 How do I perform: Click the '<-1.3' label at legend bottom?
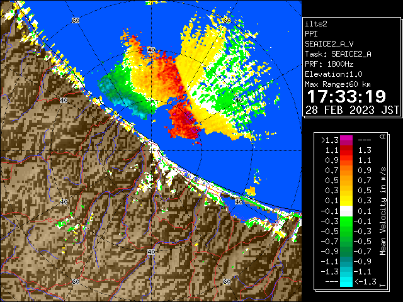click(365, 282)
